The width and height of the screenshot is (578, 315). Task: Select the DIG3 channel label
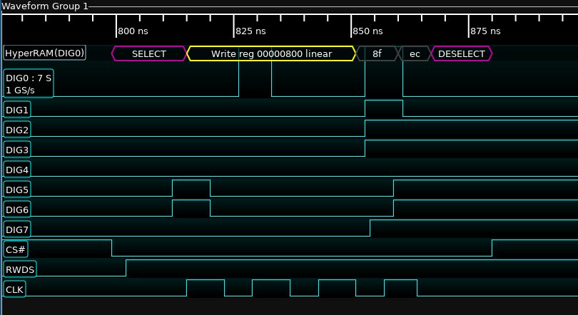pyautogui.click(x=17, y=150)
